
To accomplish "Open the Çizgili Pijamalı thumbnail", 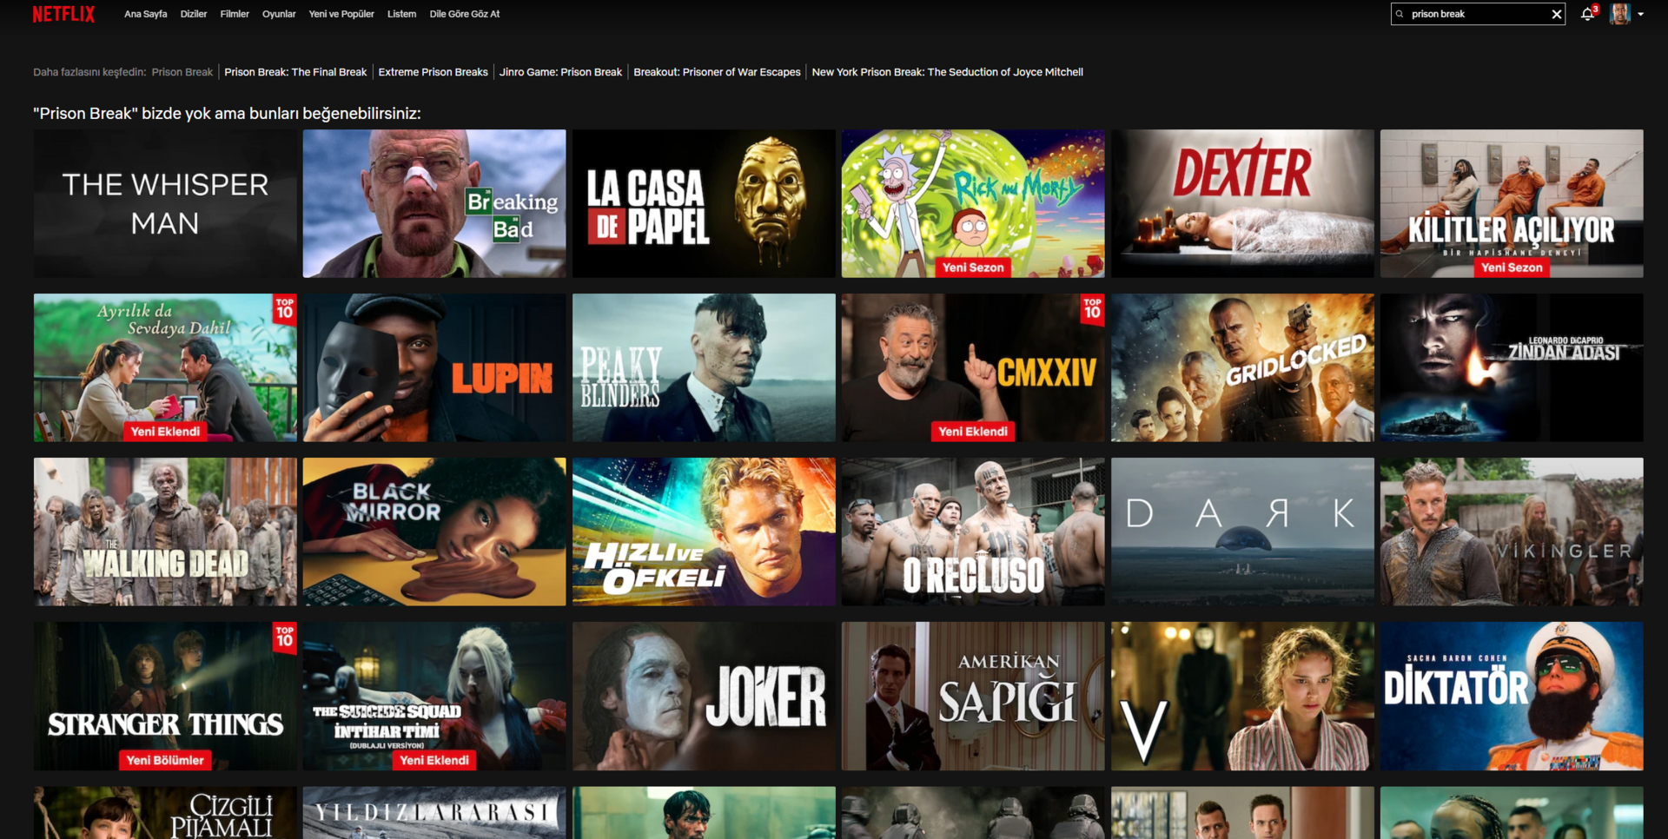I will coord(165,813).
